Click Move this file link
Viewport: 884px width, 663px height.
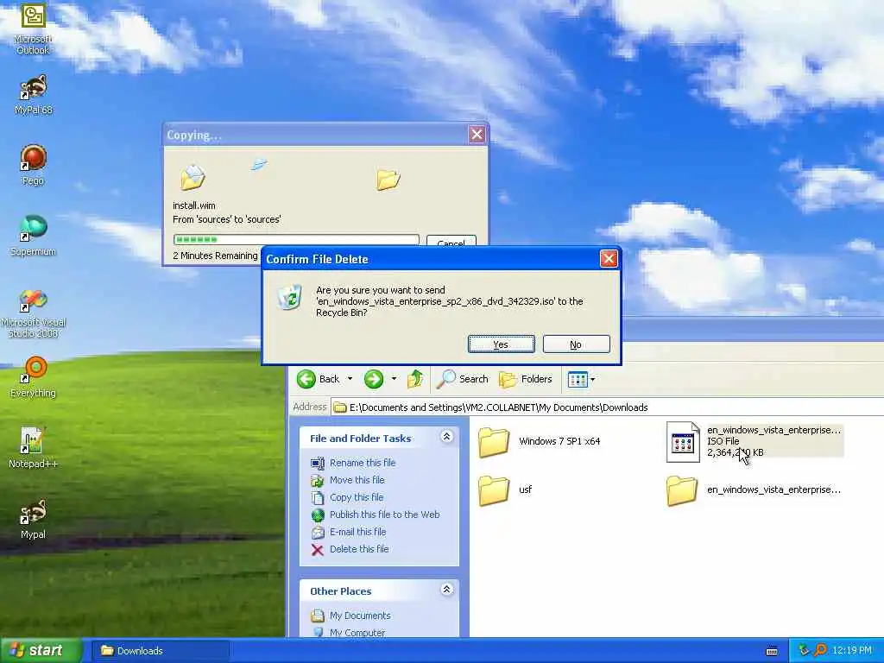pyautogui.click(x=357, y=480)
